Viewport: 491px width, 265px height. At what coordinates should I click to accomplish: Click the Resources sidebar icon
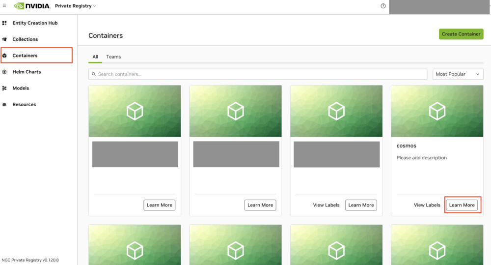[x=5, y=105]
